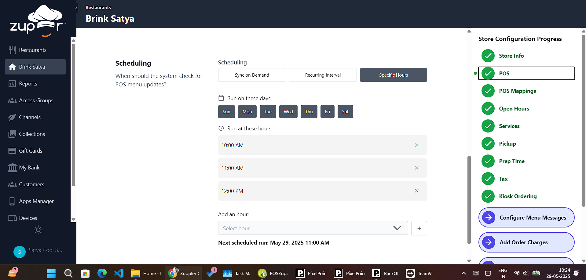Add the selected hour with plus button
Image resolution: width=586 pixels, height=280 pixels.
click(x=419, y=228)
